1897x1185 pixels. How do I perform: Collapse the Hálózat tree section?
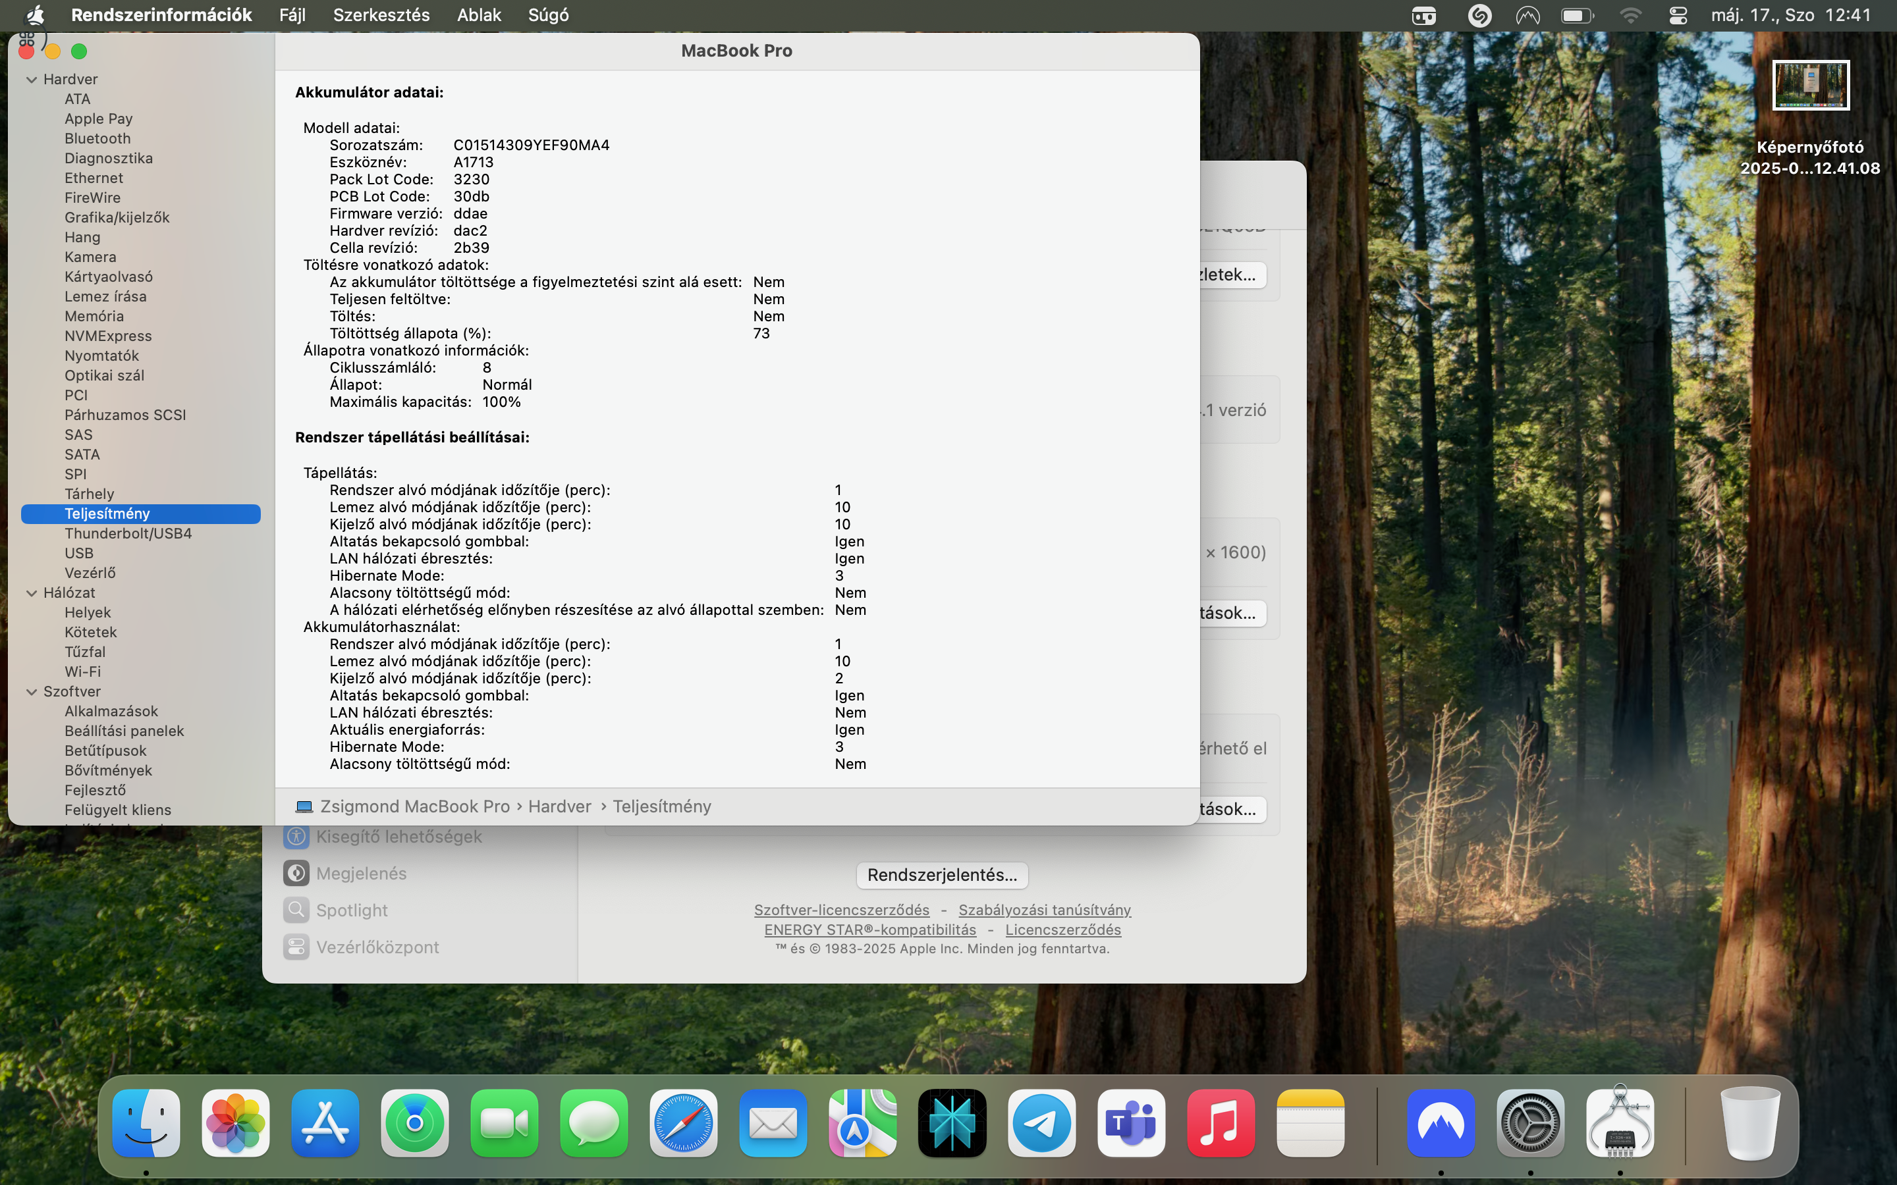(32, 593)
